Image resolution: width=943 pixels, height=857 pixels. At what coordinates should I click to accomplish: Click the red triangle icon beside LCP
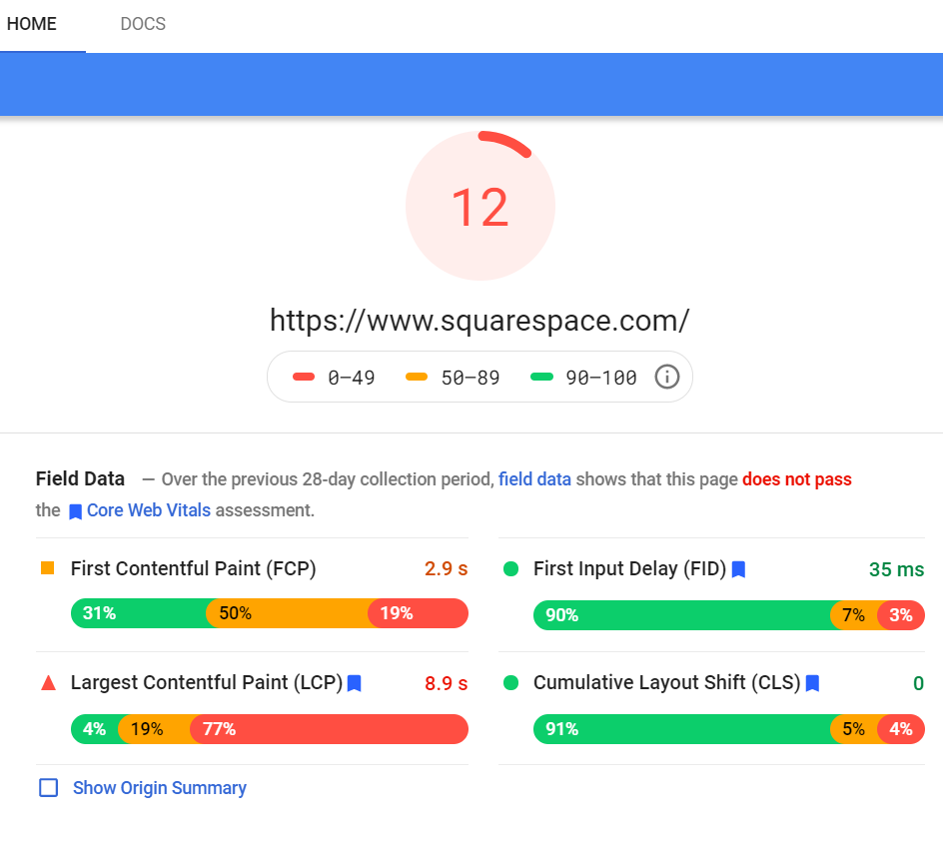pos(48,682)
